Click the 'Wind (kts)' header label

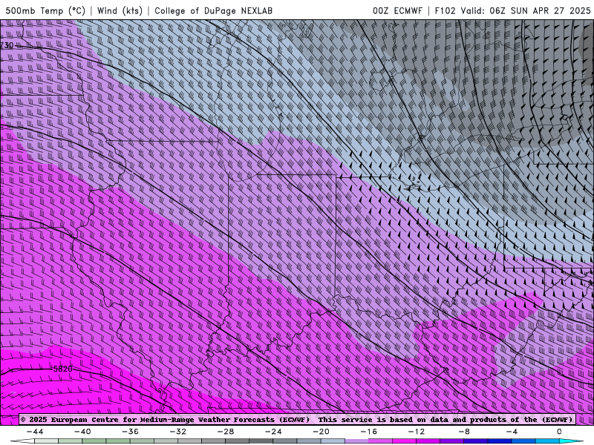(x=120, y=10)
